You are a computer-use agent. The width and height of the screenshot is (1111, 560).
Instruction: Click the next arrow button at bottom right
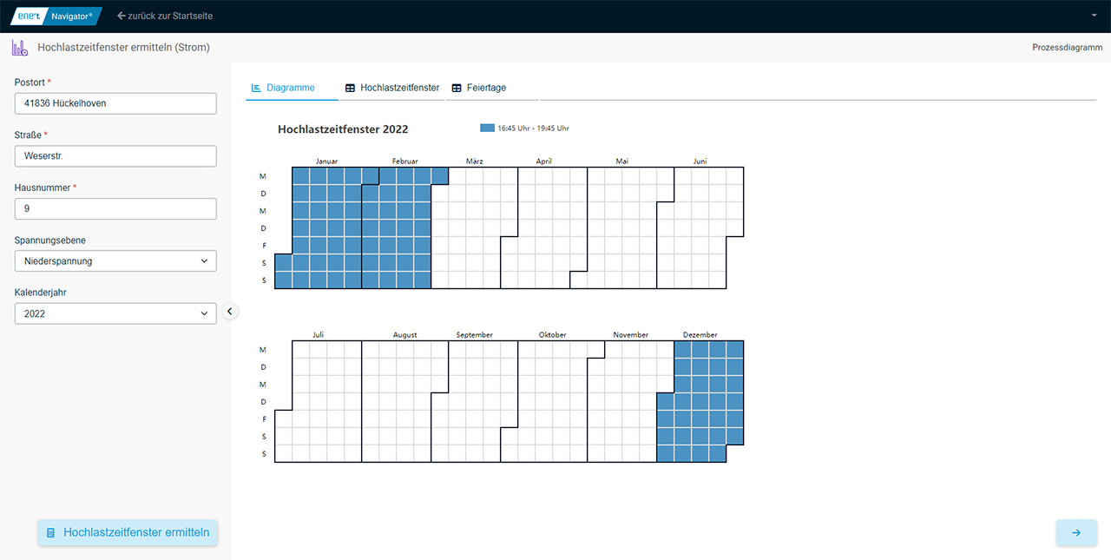[x=1076, y=533]
